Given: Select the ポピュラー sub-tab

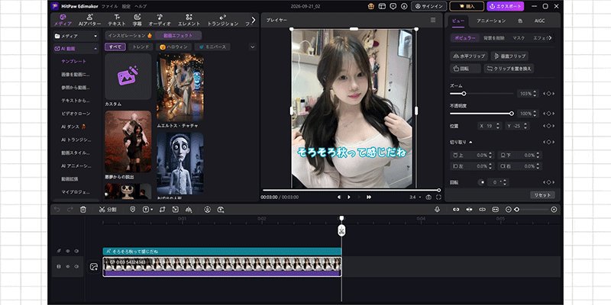Looking at the screenshot, I should click(465, 38).
